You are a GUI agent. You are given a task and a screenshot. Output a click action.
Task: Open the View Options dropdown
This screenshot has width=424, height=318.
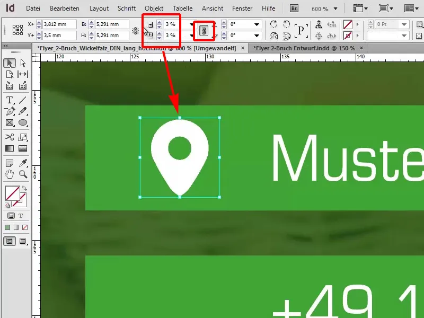(x=360, y=8)
